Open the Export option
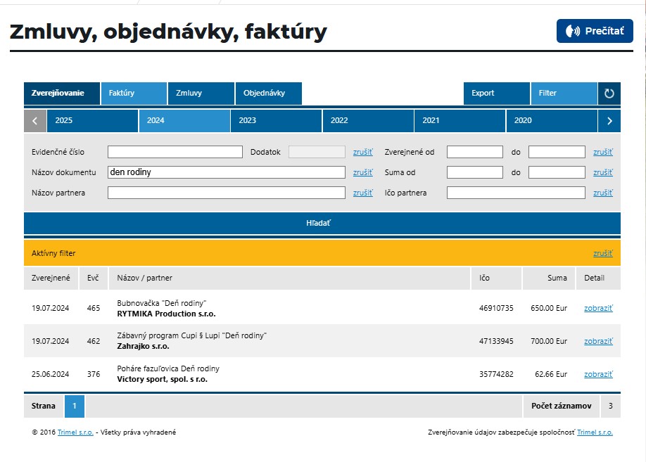This screenshot has height=462, width=646. tap(496, 94)
